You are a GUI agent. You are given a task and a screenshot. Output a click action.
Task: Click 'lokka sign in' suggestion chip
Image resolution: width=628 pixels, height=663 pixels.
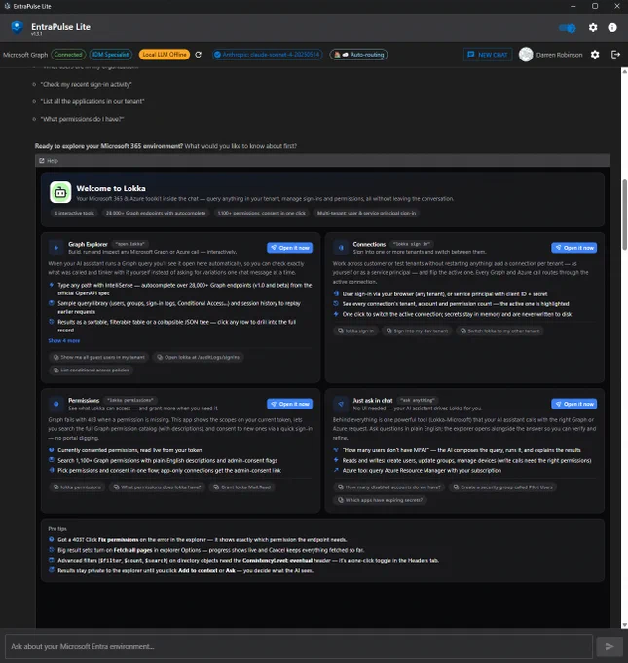tap(355, 331)
